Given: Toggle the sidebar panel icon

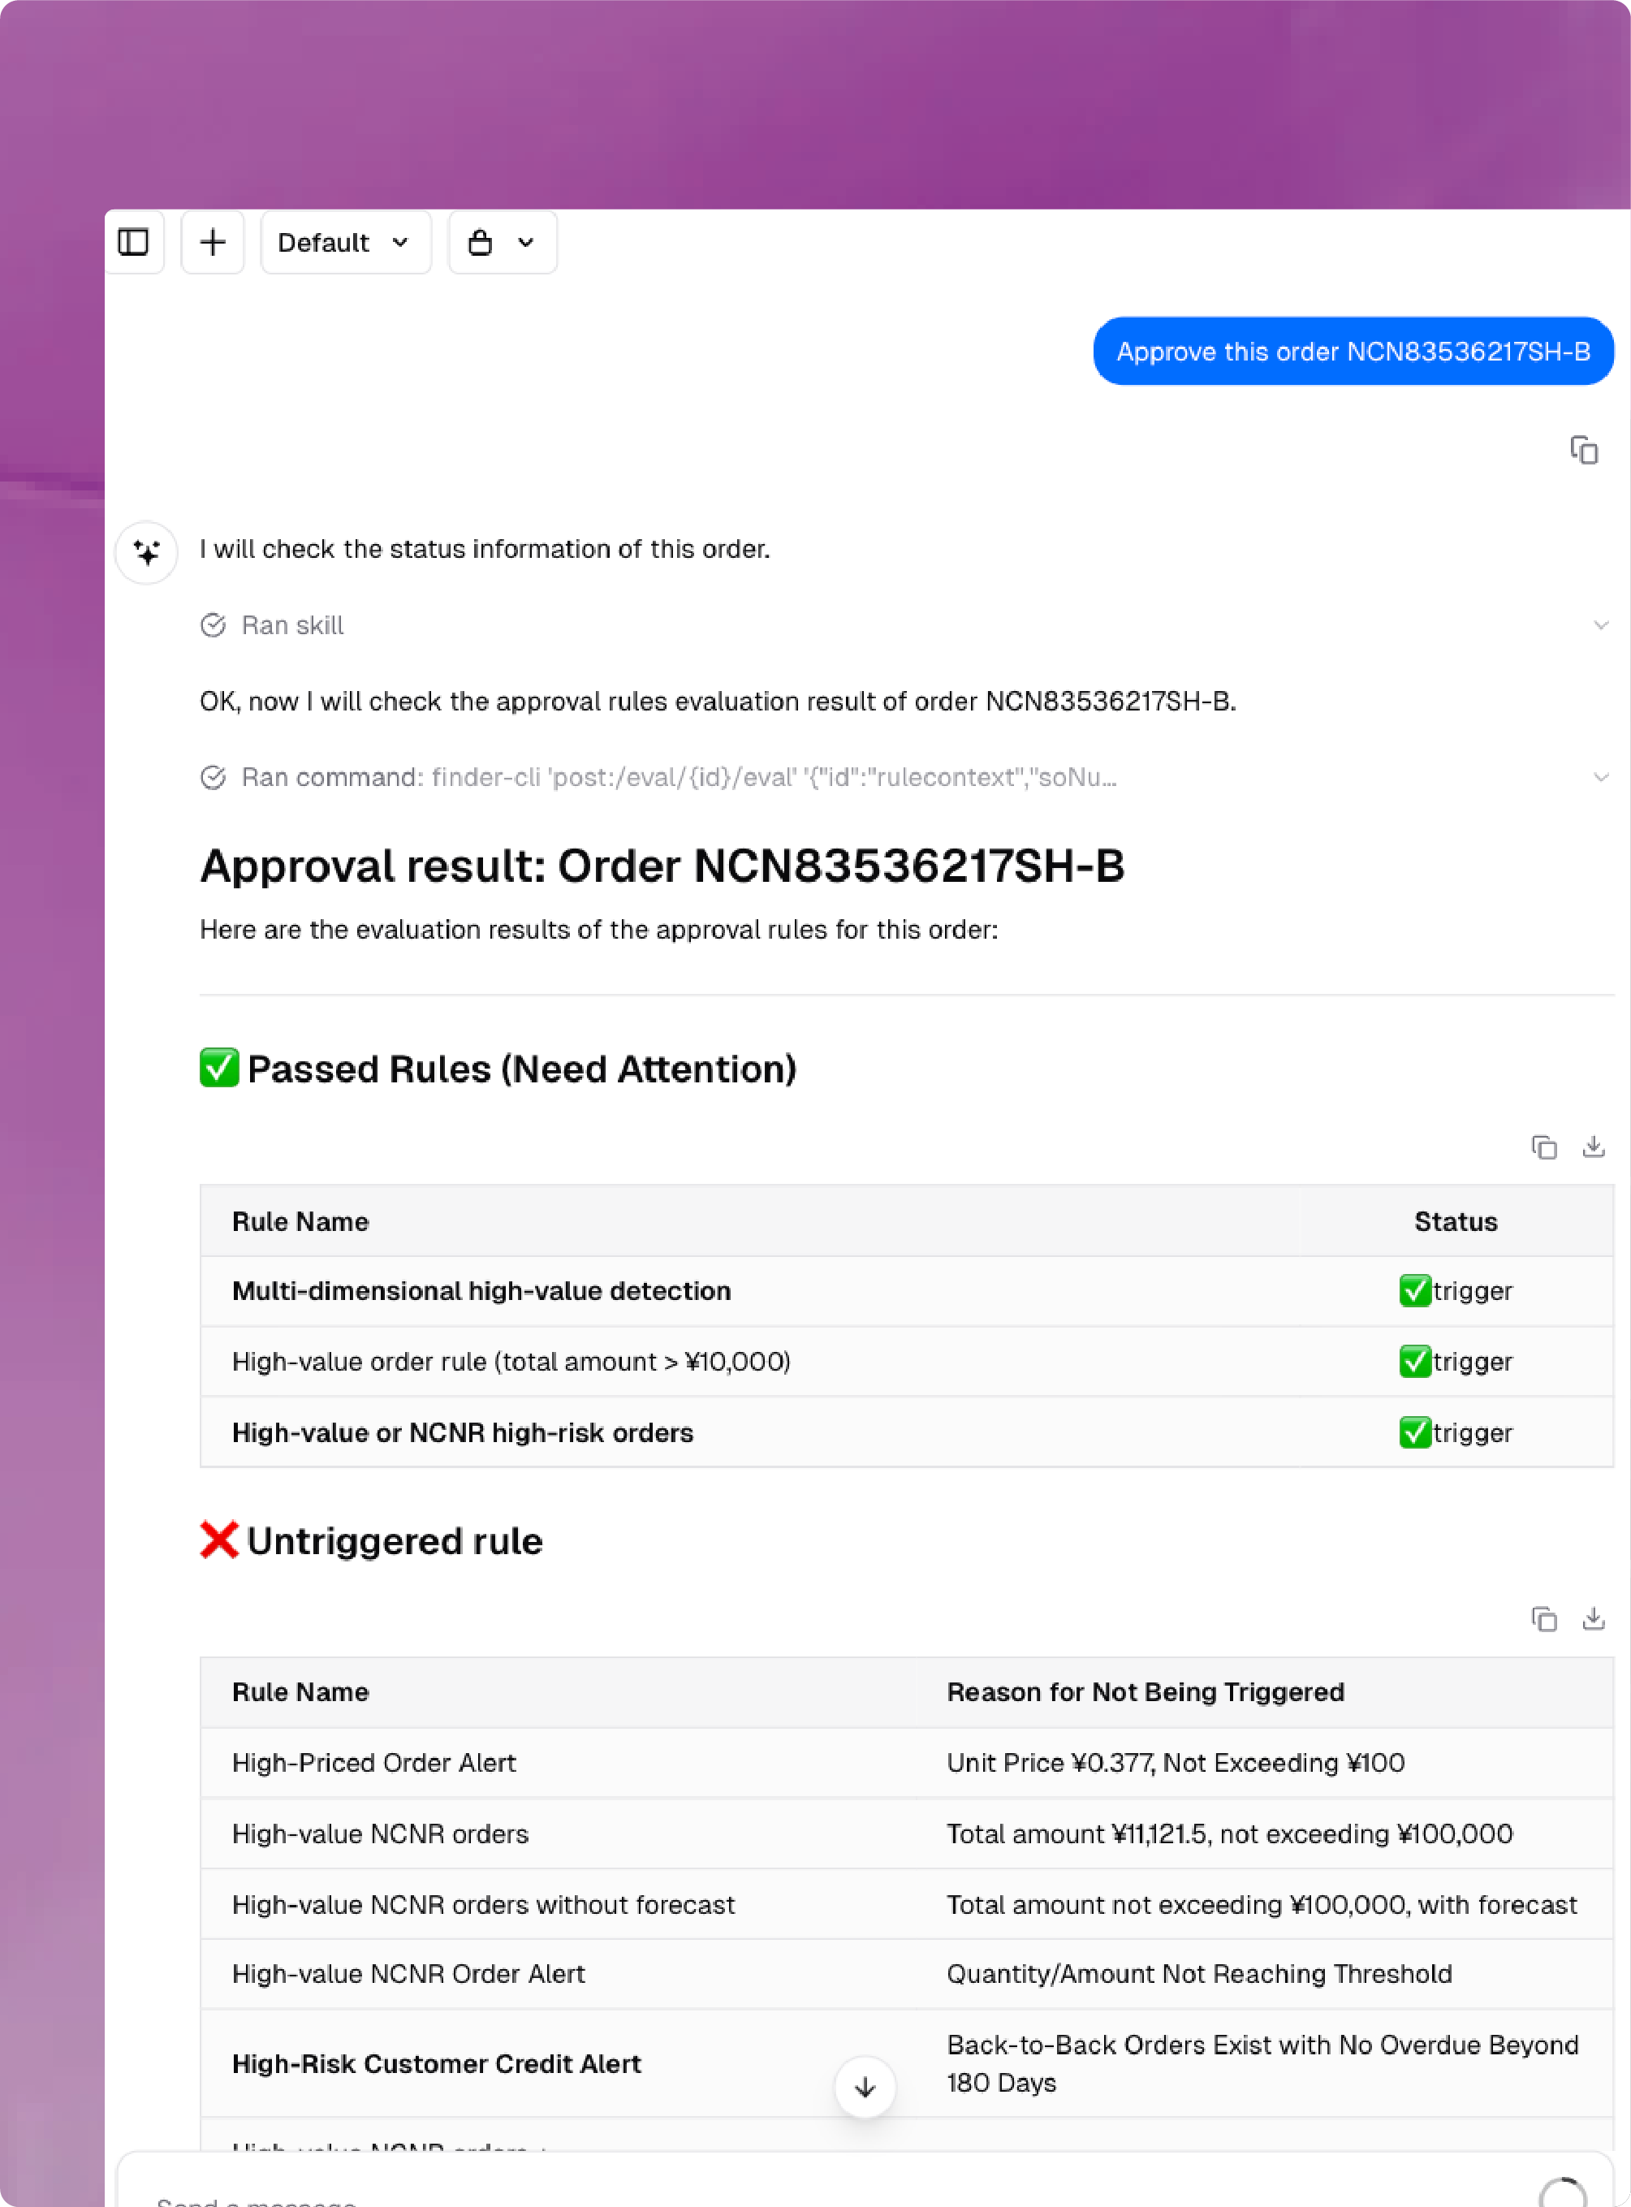Looking at the screenshot, I should 133,242.
